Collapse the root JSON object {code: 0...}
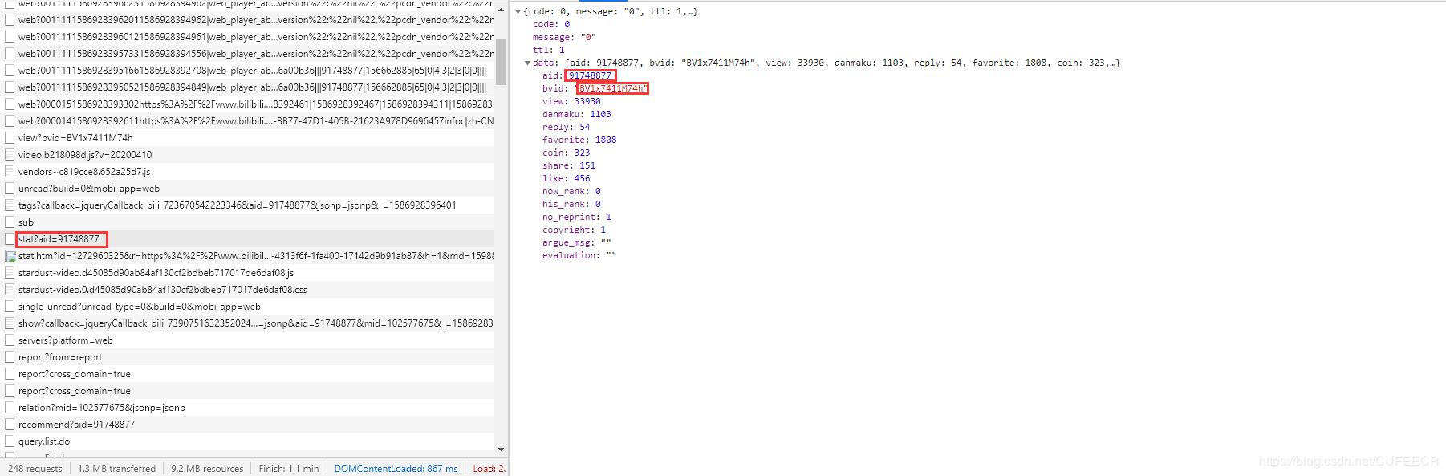 [518, 12]
